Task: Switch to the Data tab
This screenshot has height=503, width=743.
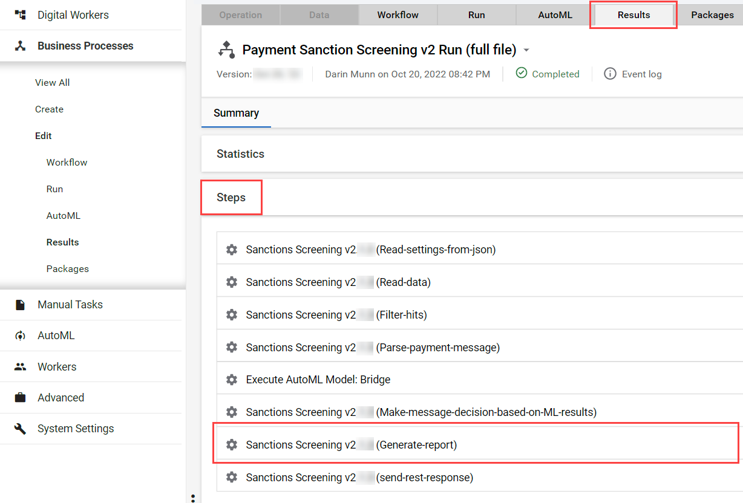Action: [319, 15]
